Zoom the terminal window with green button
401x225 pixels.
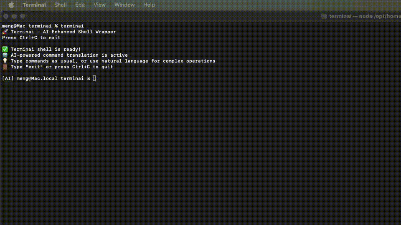coord(23,16)
